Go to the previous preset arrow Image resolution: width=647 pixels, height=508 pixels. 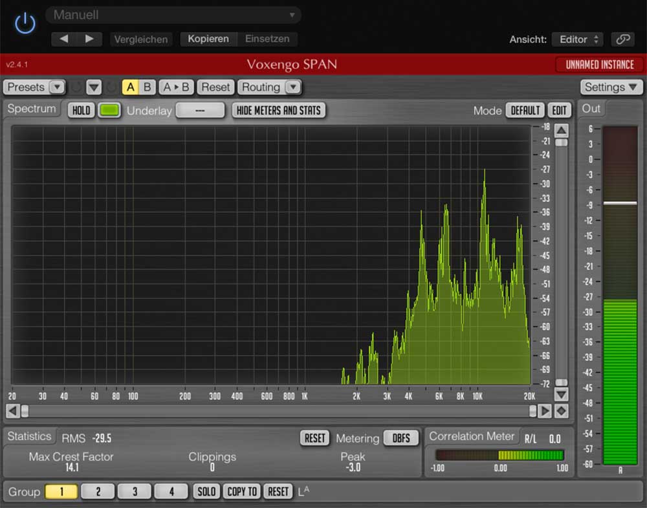coord(64,39)
